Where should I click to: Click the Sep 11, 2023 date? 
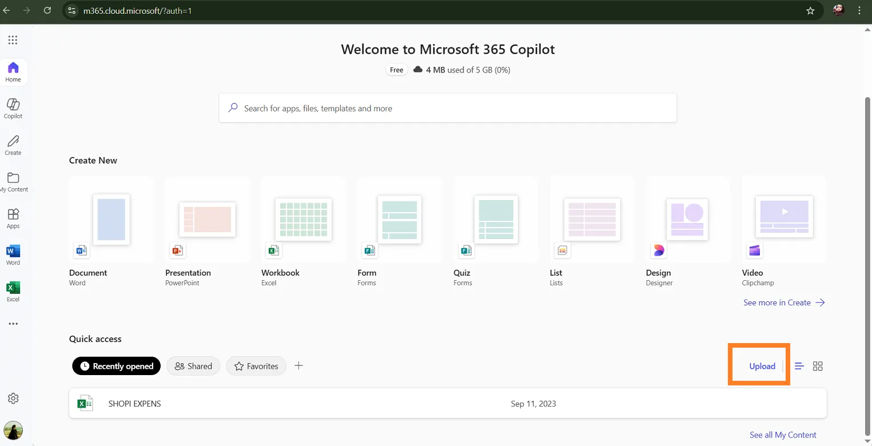pyautogui.click(x=533, y=404)
